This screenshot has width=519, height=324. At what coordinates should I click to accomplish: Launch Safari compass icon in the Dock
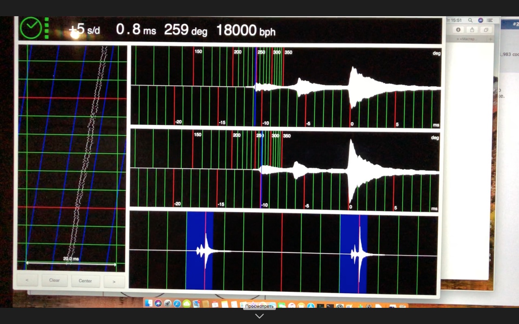(177, 303)
